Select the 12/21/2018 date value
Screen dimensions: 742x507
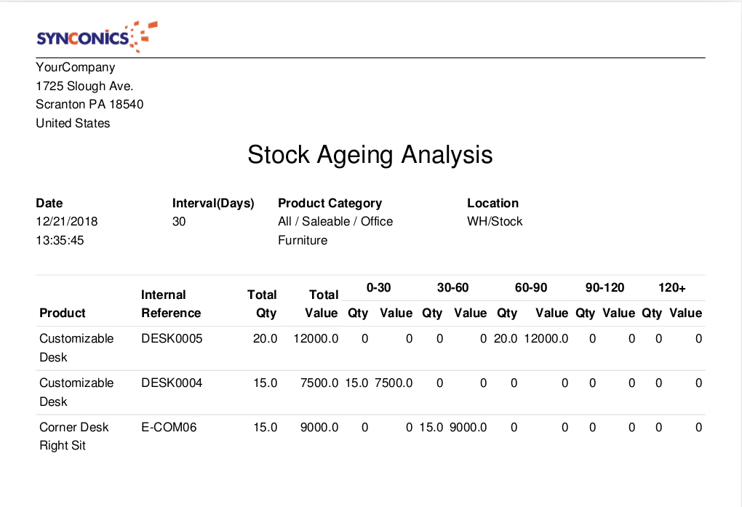point(66,221)
